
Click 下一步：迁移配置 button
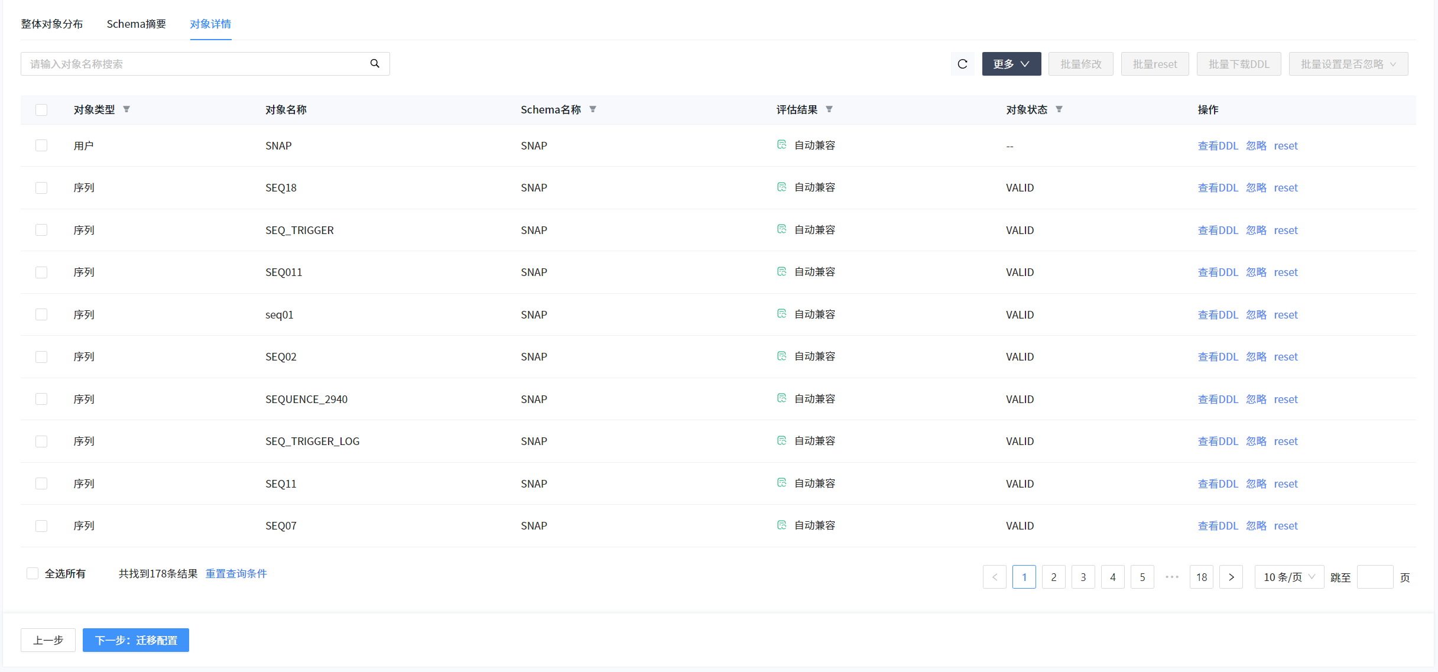(136, 640)
